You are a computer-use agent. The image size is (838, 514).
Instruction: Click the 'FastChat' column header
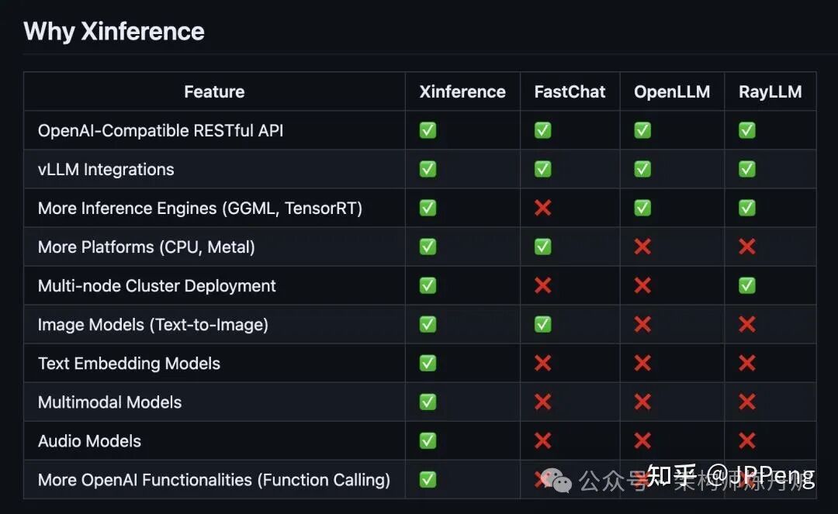(570, 91)
